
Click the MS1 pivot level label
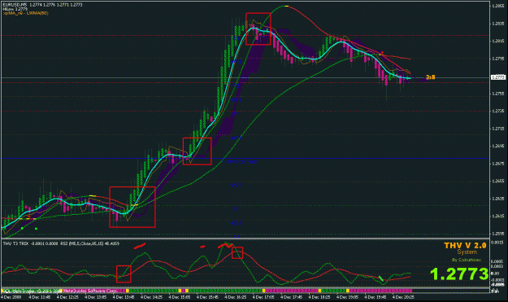click(236, 186)
